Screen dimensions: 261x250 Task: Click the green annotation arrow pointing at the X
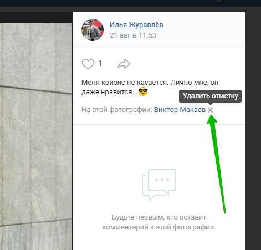216,164
